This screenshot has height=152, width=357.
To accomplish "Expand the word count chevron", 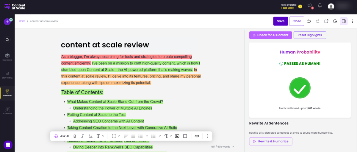I will coord(233,147).
